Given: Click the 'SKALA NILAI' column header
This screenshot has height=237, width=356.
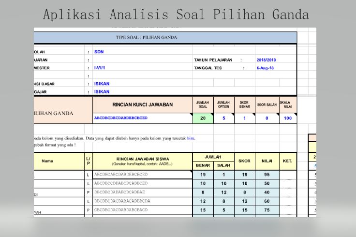Looking at the screenshot, I should pos(288,104).
